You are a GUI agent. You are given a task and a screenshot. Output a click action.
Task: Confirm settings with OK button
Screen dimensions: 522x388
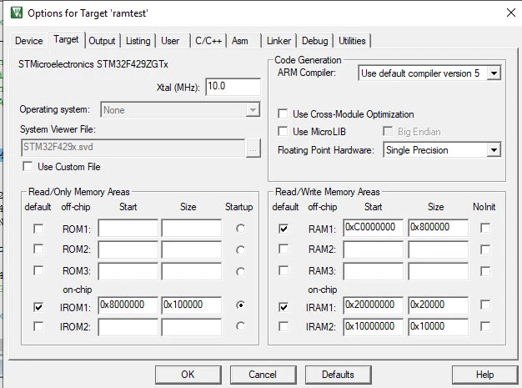[x=188, y=375]
